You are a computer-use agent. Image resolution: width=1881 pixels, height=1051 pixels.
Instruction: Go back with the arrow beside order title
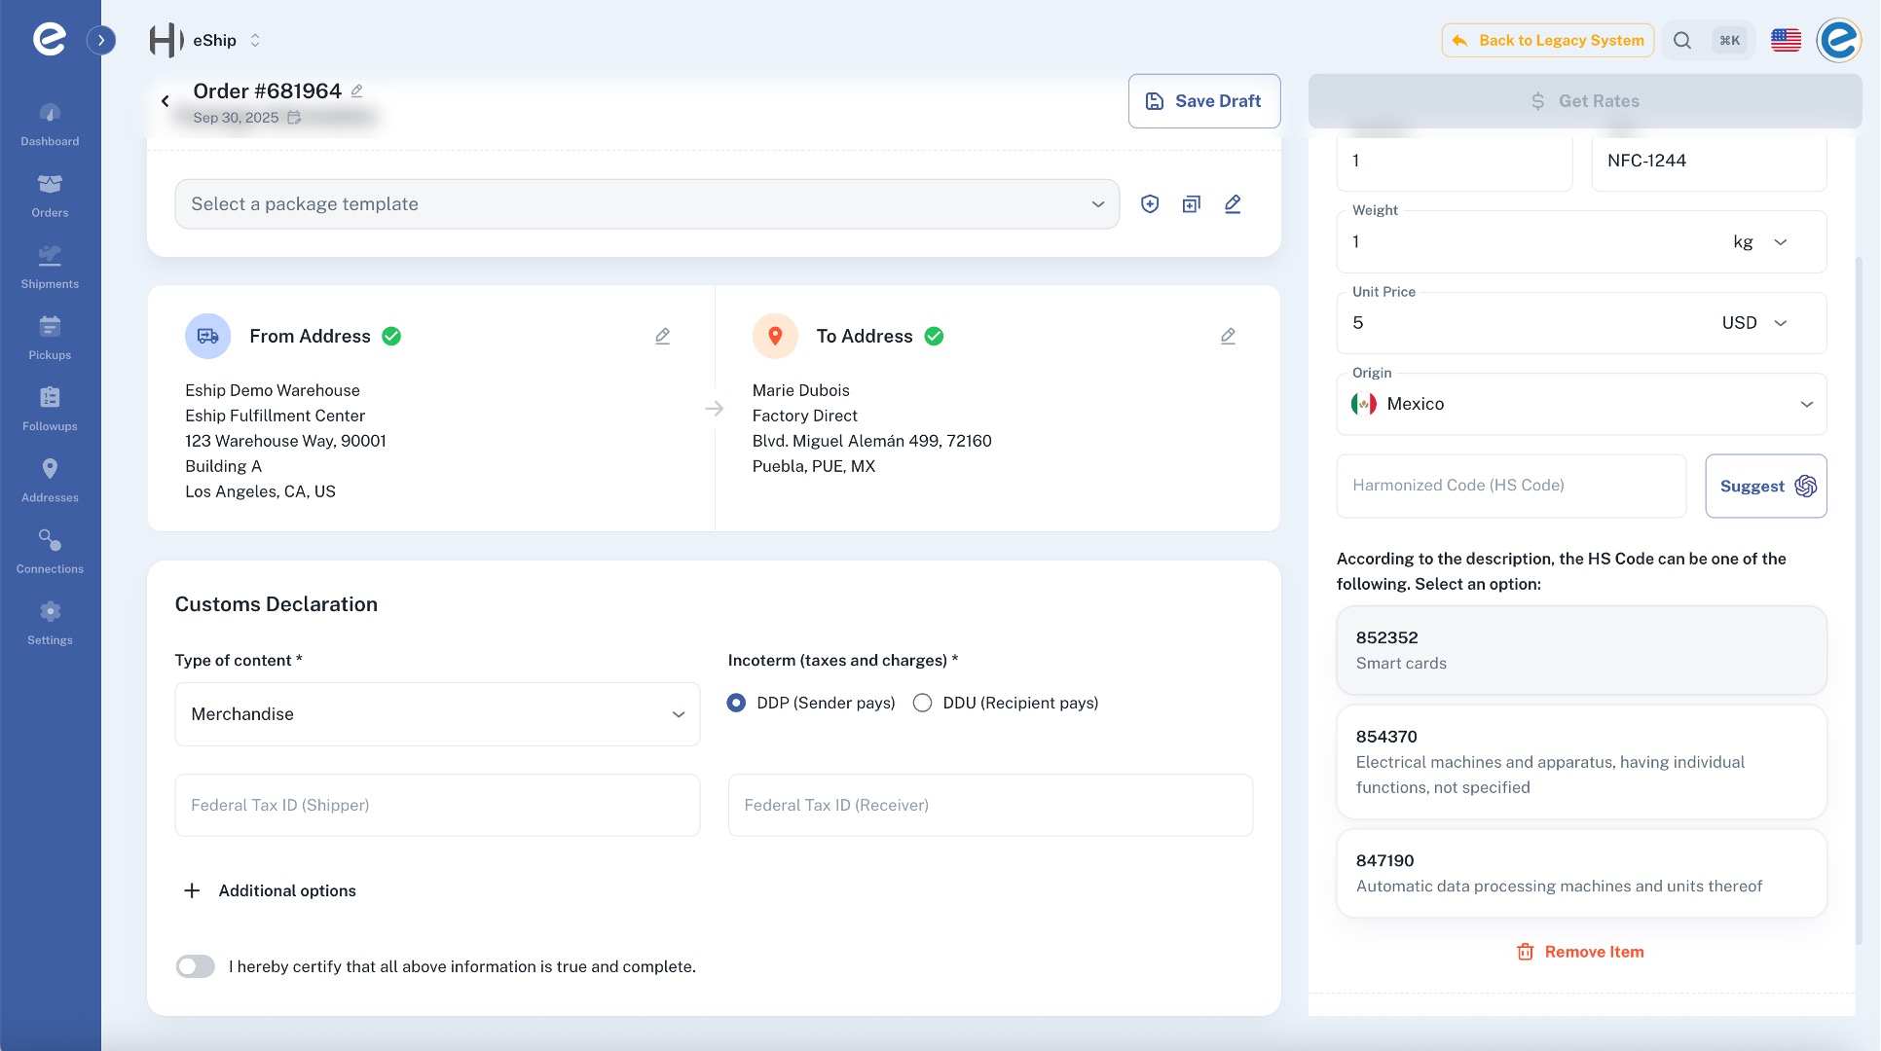[166, 101]
